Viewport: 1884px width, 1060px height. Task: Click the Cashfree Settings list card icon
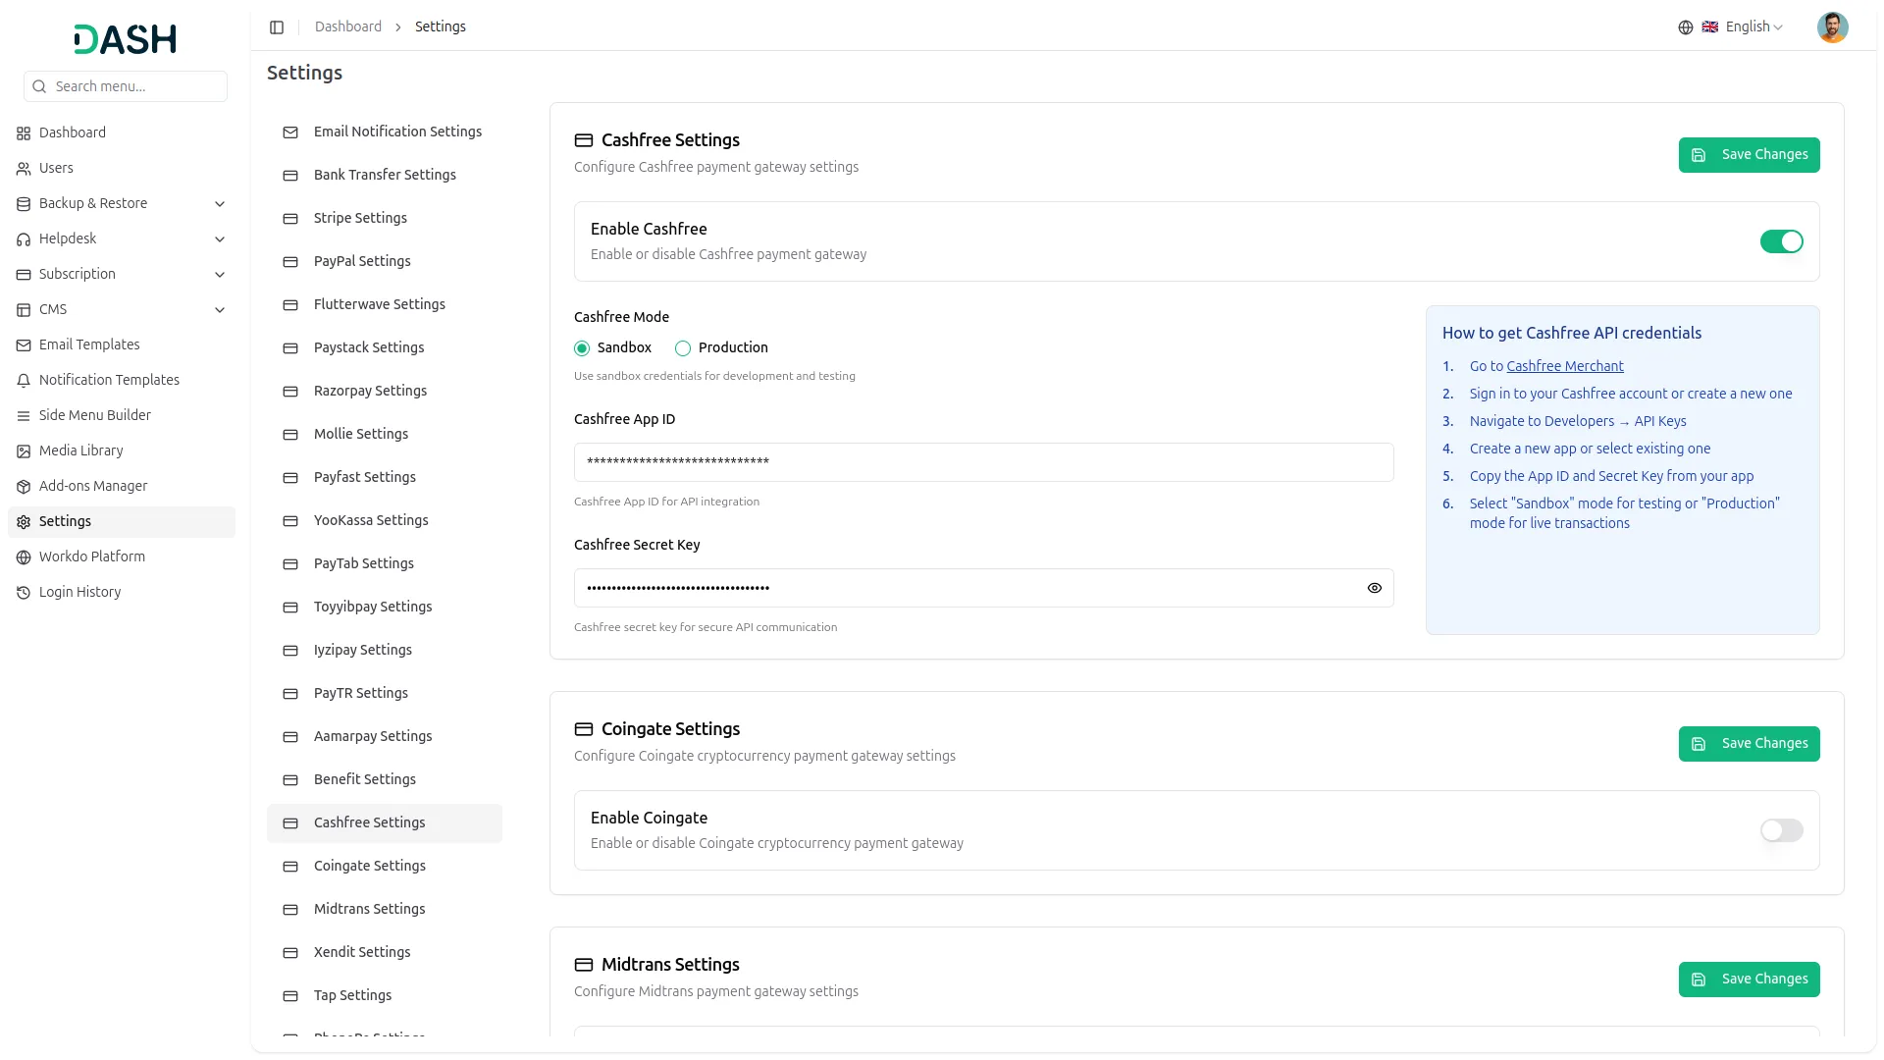click(290, 823)
